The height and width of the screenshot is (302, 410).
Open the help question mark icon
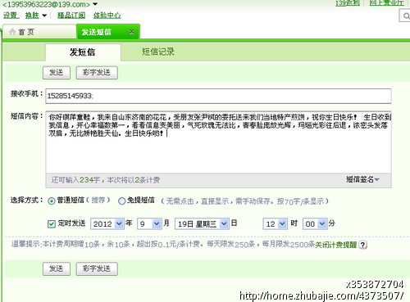point(362,245)
